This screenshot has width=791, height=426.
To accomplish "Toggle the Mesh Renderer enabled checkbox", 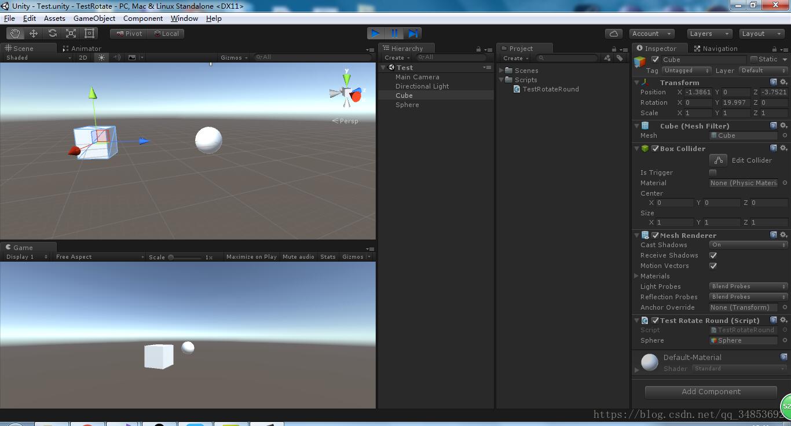I will coord(655,235).
